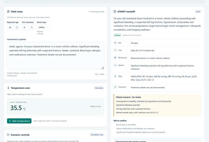Click Take a demo reading description text
Screen dimensions: 209x142
25,94
